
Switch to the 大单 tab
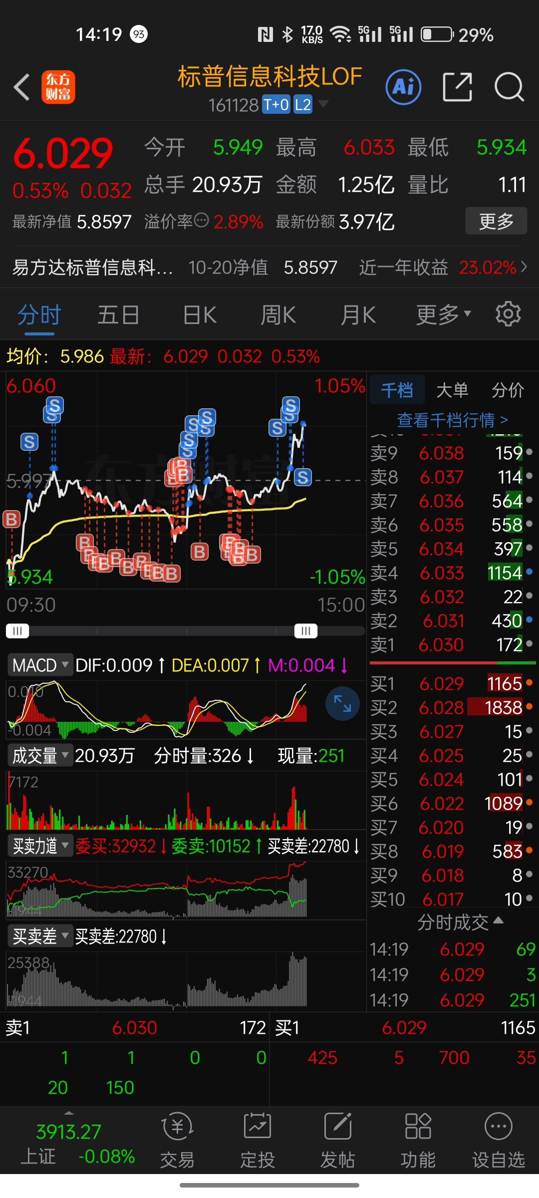click(452, 390)
